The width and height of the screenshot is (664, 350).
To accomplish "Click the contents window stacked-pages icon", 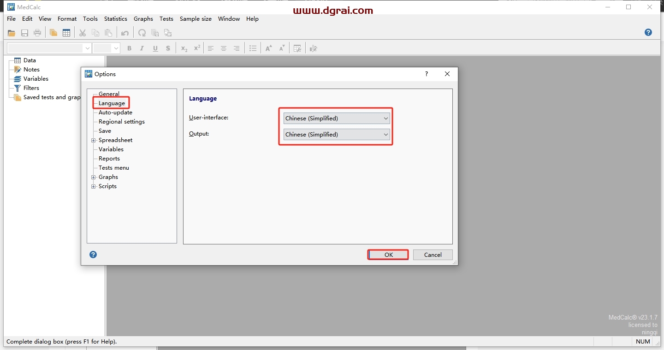I will pos(53,33).
